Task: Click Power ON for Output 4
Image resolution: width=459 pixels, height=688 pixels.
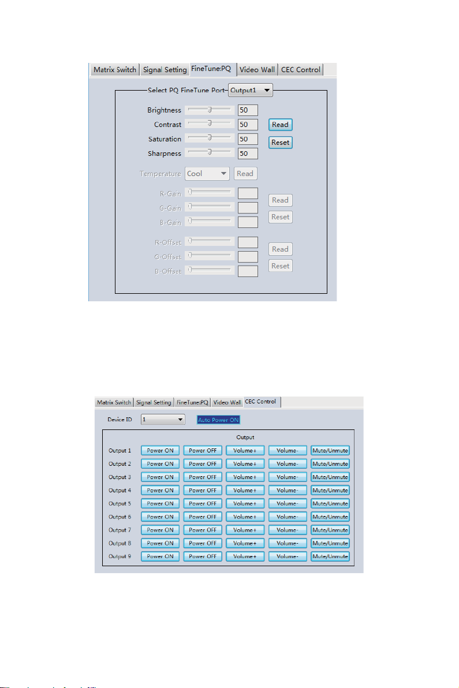Action: point(160,490)
